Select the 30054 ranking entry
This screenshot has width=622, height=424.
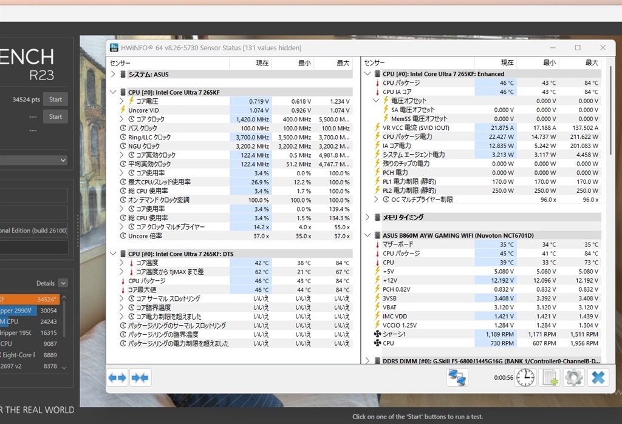coord(29,311)
